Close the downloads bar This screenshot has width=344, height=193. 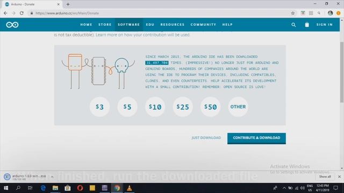pyautogui.click(x=339, y=176)
